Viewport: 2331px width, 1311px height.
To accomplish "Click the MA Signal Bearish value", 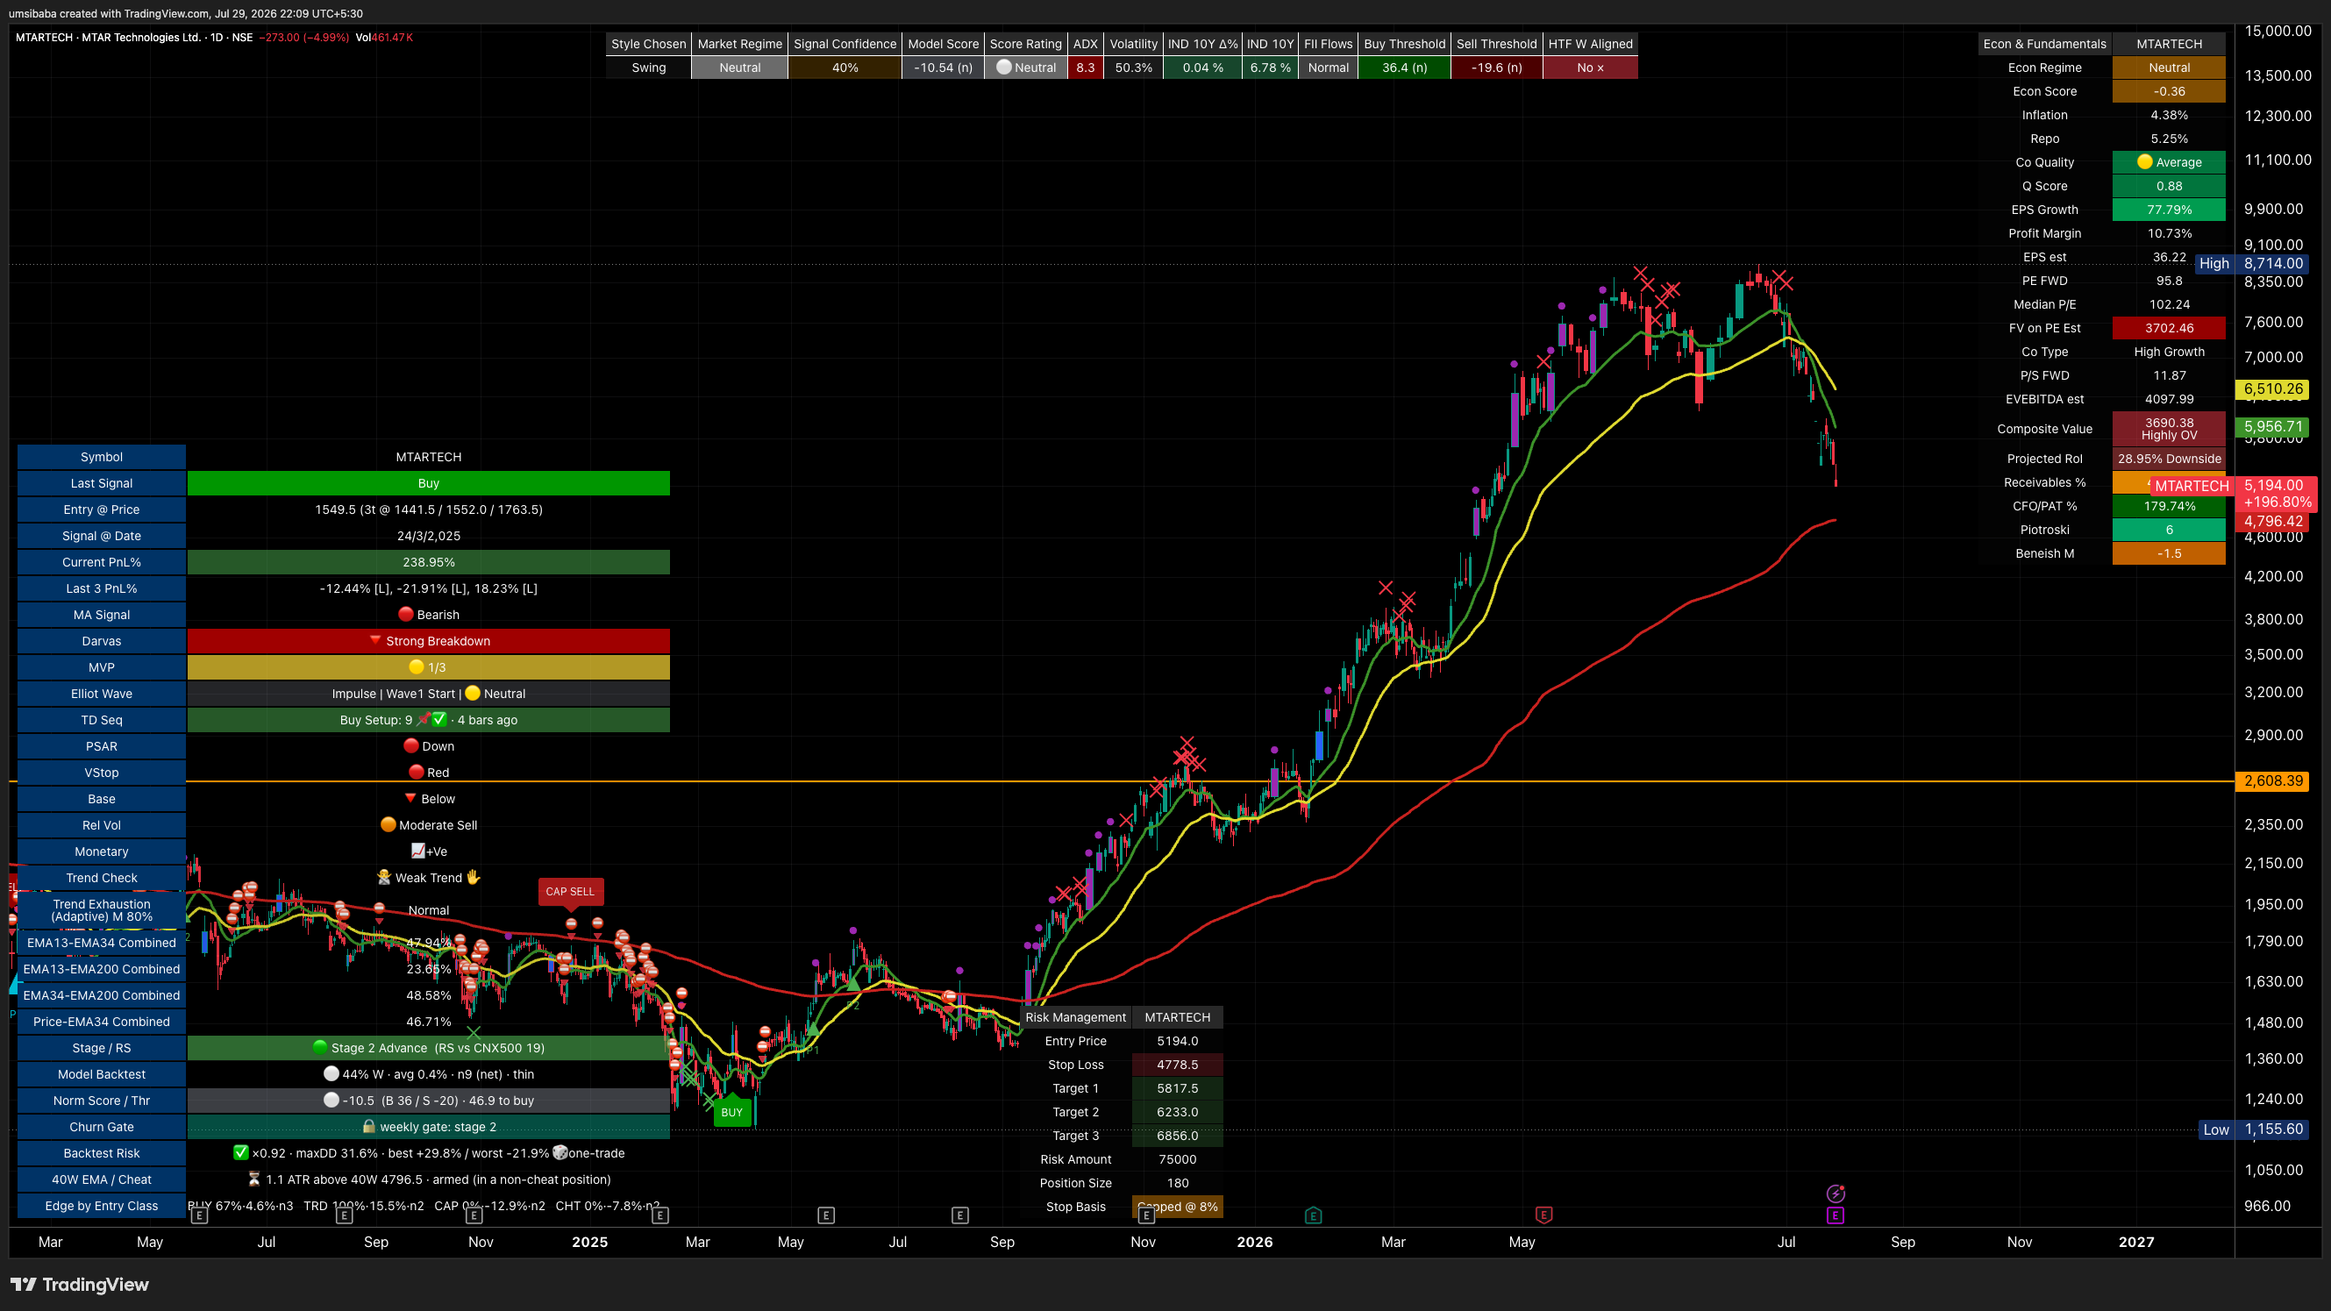I will click(x=428, y=615).
